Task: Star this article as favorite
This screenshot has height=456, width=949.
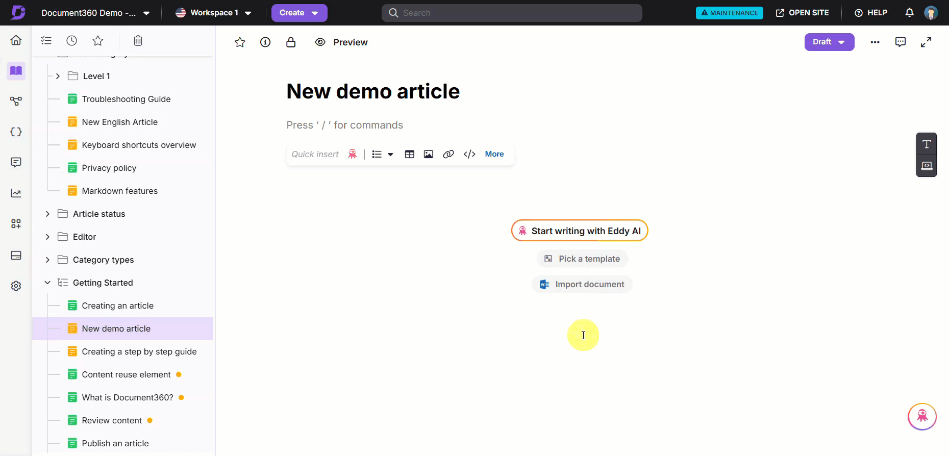Action: (240, 42)
